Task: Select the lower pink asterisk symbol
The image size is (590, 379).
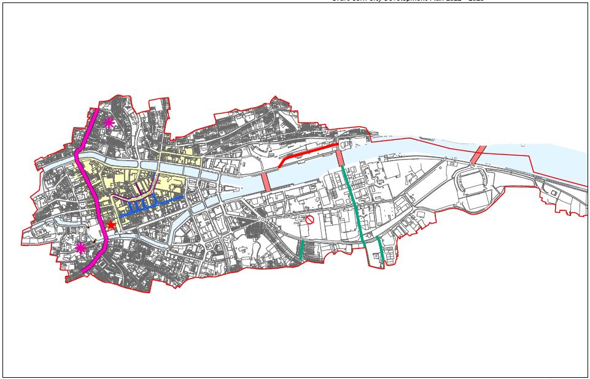Action: 80,247
